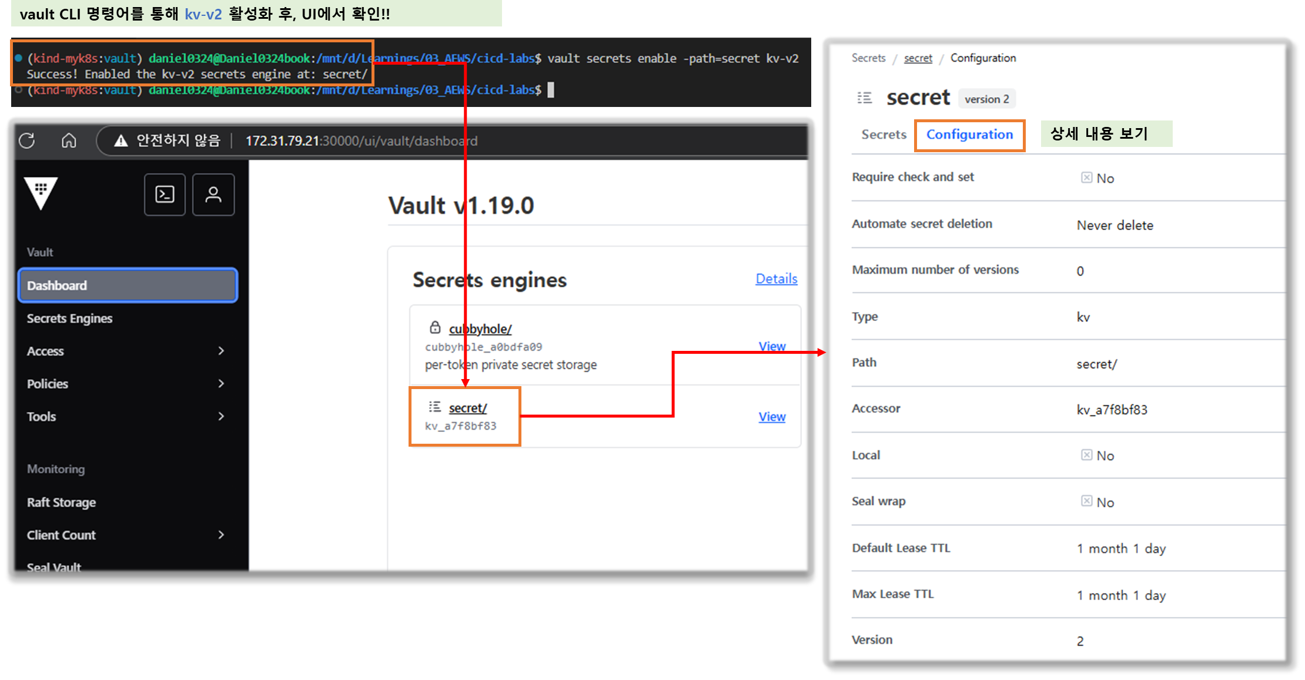Click per-token private secret storage description
The image size is (1305, 680).
pos(511,365)
